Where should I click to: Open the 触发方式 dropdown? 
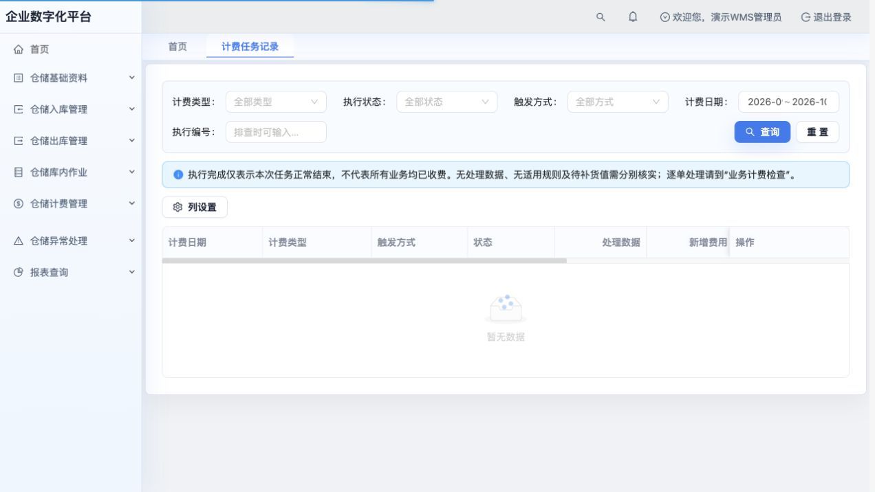(x=618, y=102)
